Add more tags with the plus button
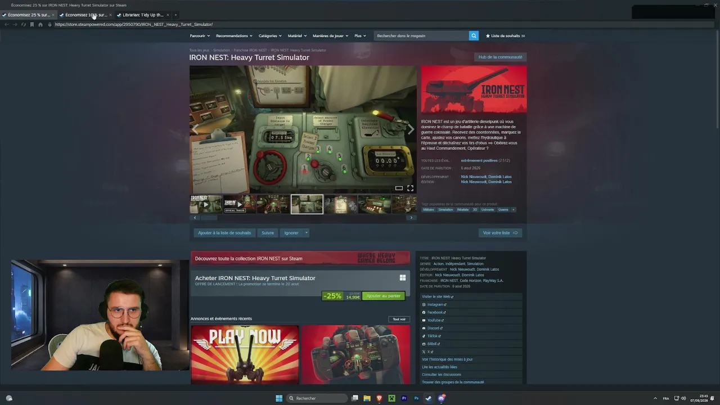The width and height of the screenshot is (720, 405). pyautogui.click(x=513, y=210)
